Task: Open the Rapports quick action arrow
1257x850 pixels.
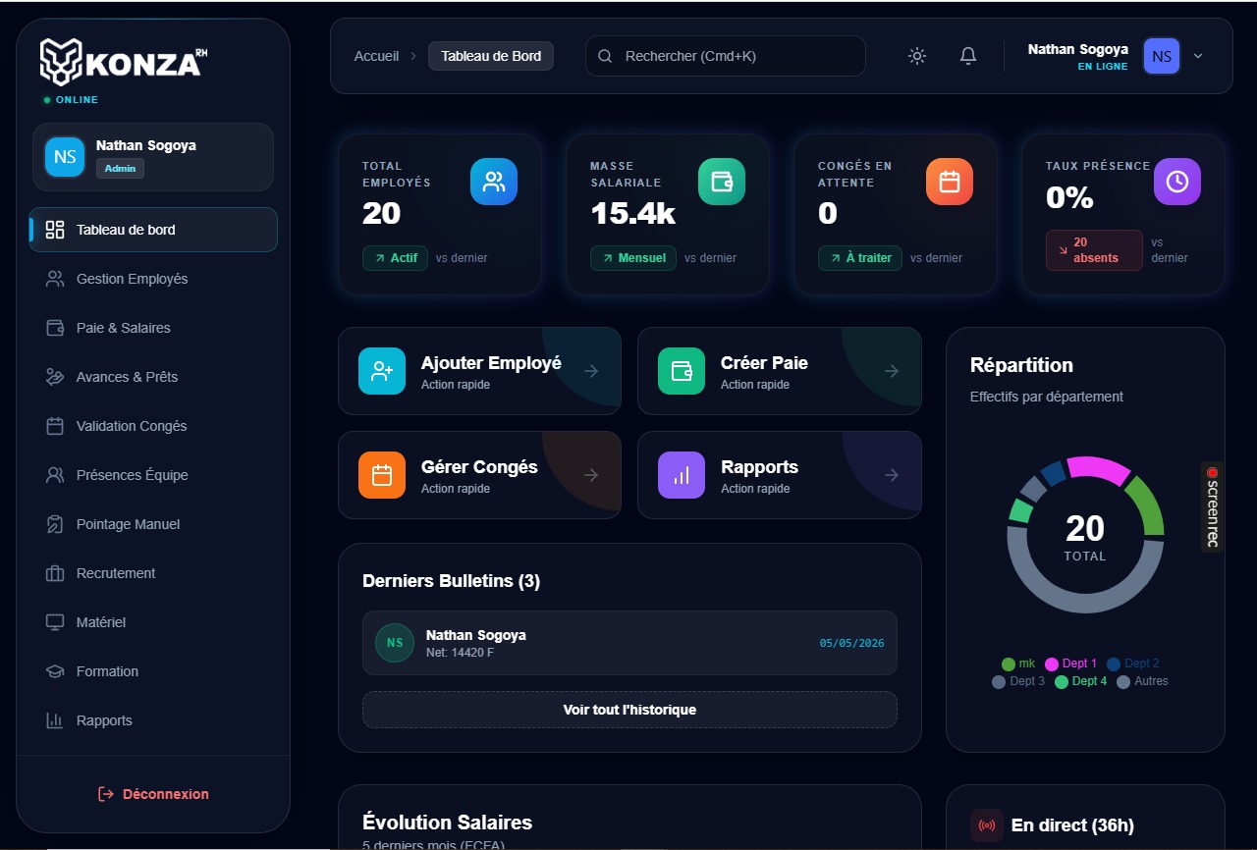Action: tap(892, 475)
